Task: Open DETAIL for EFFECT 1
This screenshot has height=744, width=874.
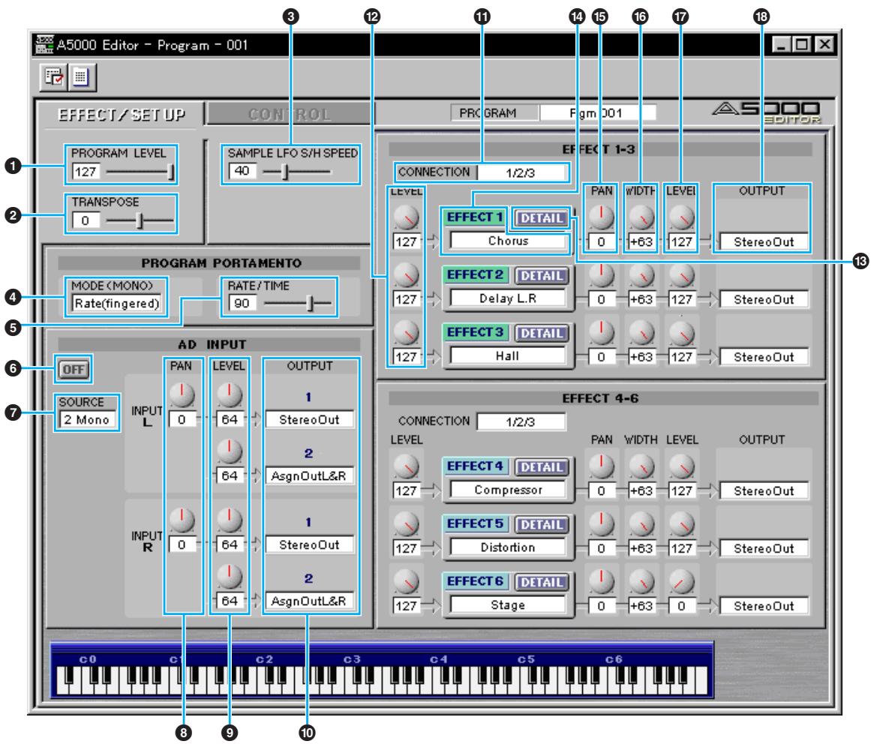Action: pos(541,218)
